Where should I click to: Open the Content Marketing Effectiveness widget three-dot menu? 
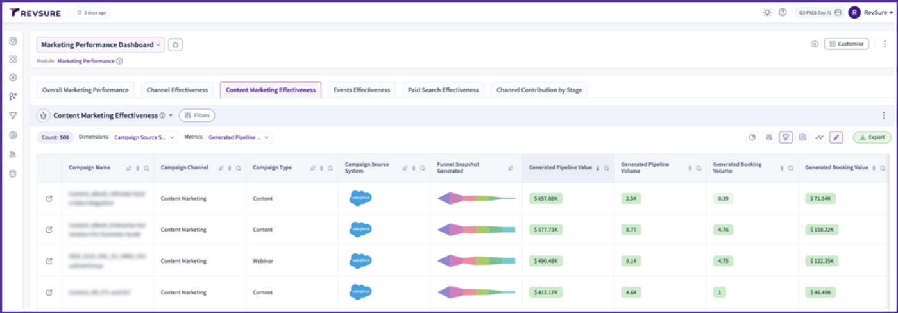(885, 115)
